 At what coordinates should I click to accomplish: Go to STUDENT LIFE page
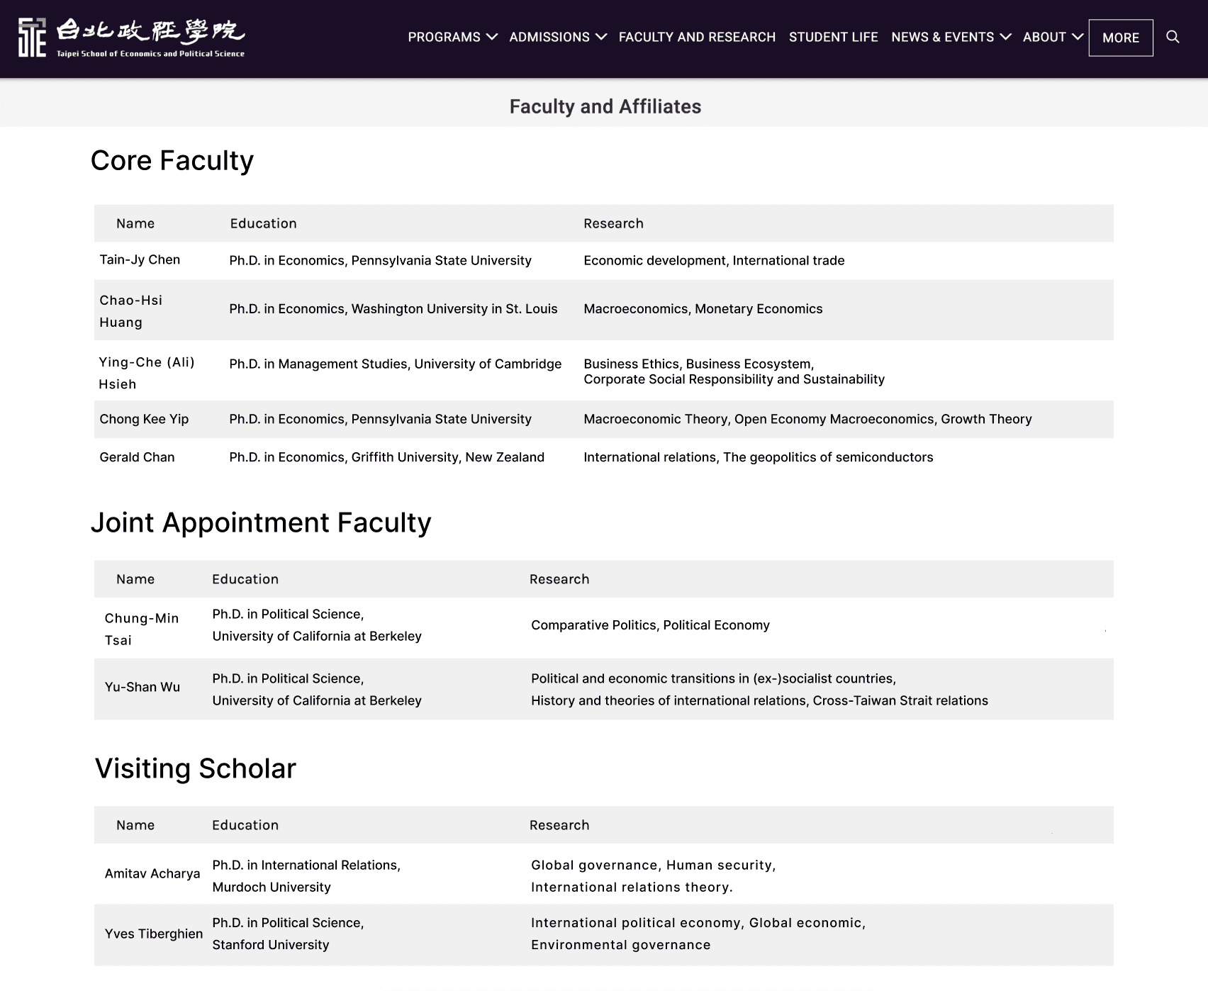[x=834, y=37]
